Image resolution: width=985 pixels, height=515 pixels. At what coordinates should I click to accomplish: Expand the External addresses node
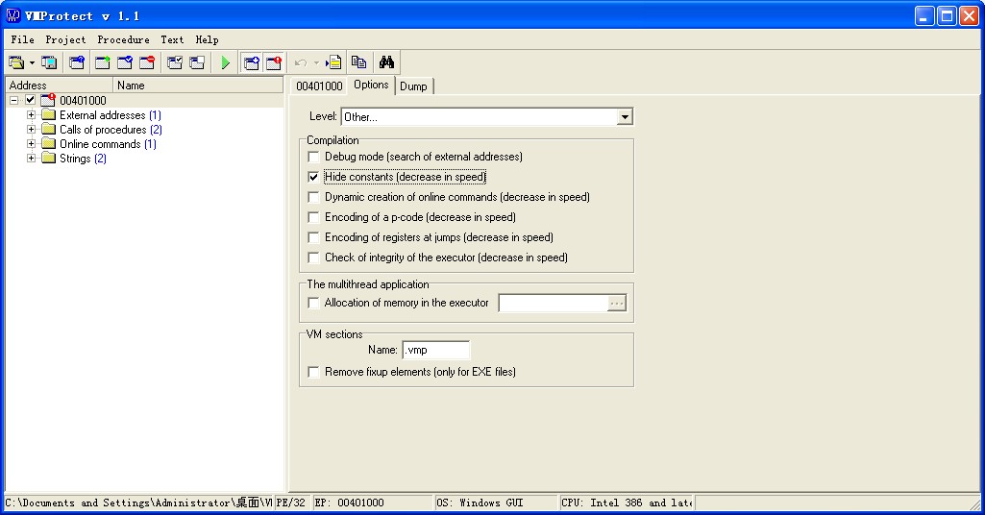[31, 114]
